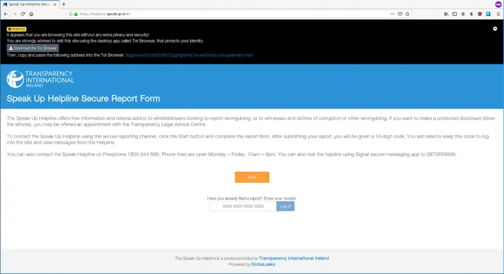Bookmark this page with the star icon
The image size is (504, 274).
[x=407, y=14]
